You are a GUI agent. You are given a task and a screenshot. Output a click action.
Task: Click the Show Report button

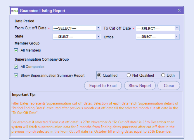pos(140,86)
